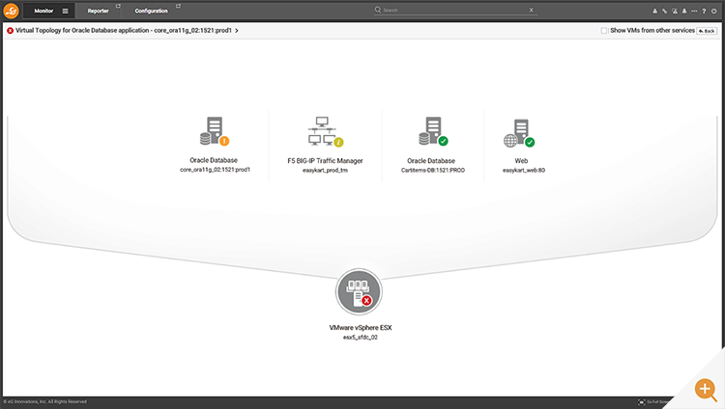Viewport: 725px width, 409px height.
Task: Select the Oracle Database core_ora11g_02 server icon
Action: pyautogui.click(x=213, y=131)
